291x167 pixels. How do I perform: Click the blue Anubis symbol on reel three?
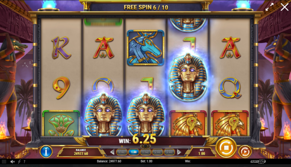(145, 48)
